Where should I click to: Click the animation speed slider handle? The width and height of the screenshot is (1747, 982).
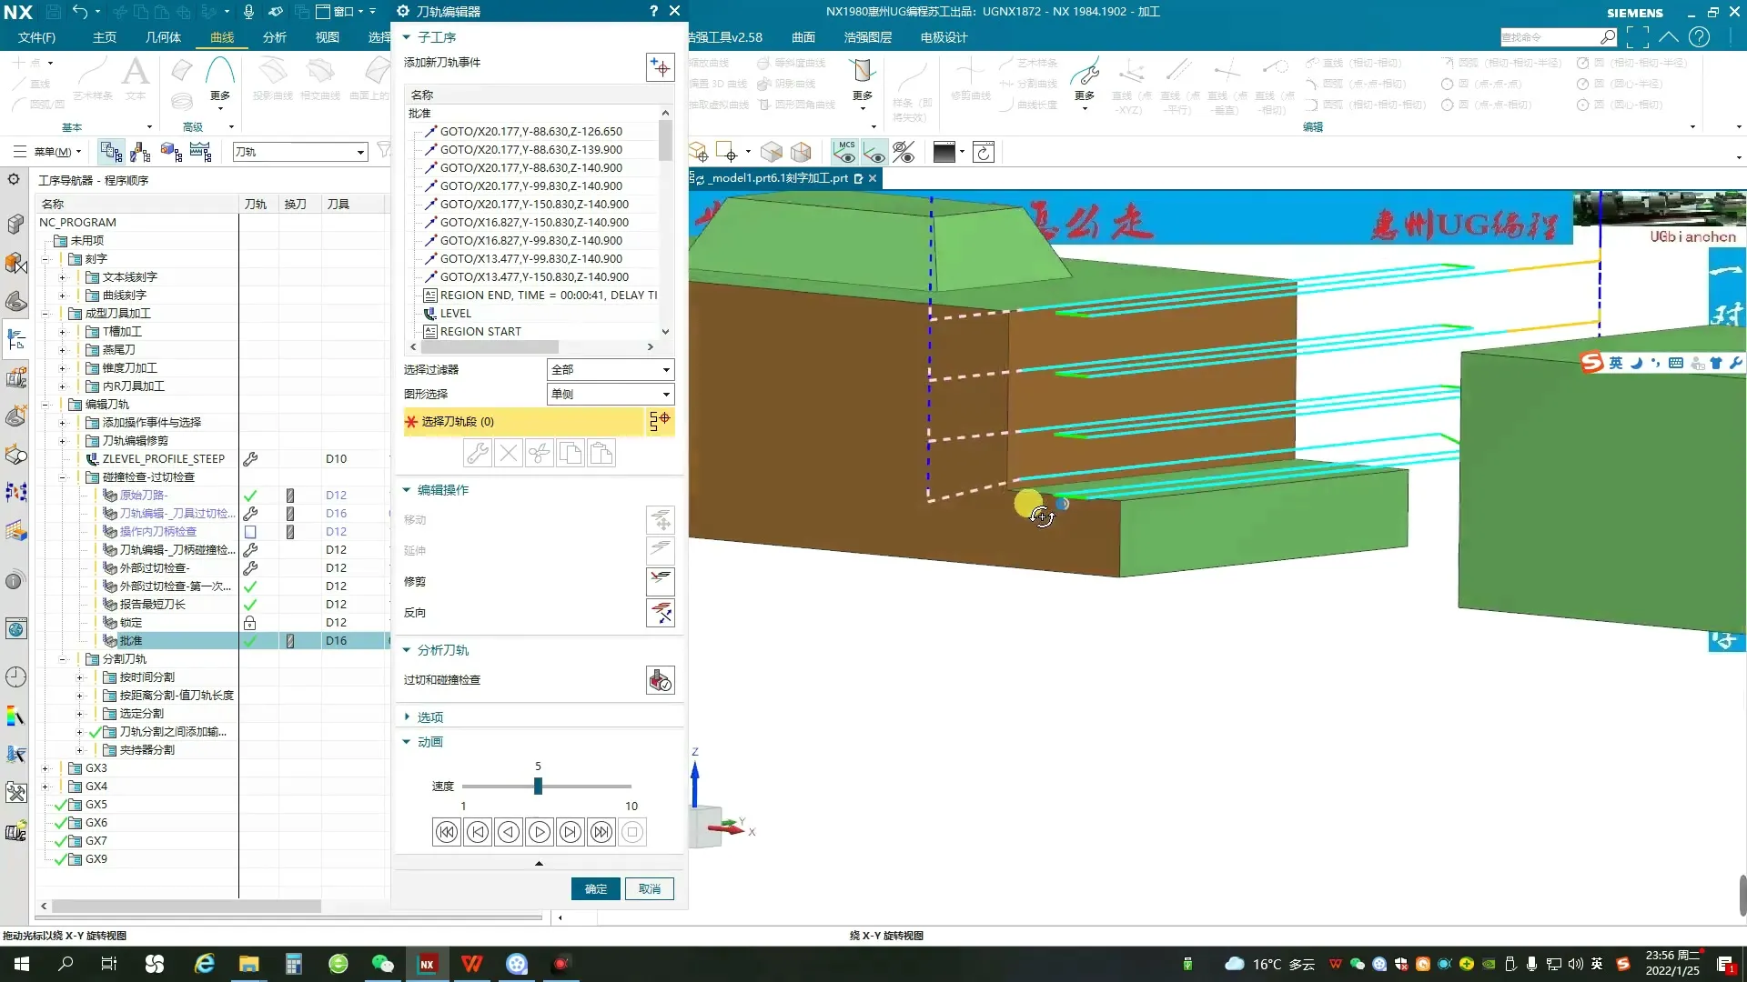click(538, 786)
